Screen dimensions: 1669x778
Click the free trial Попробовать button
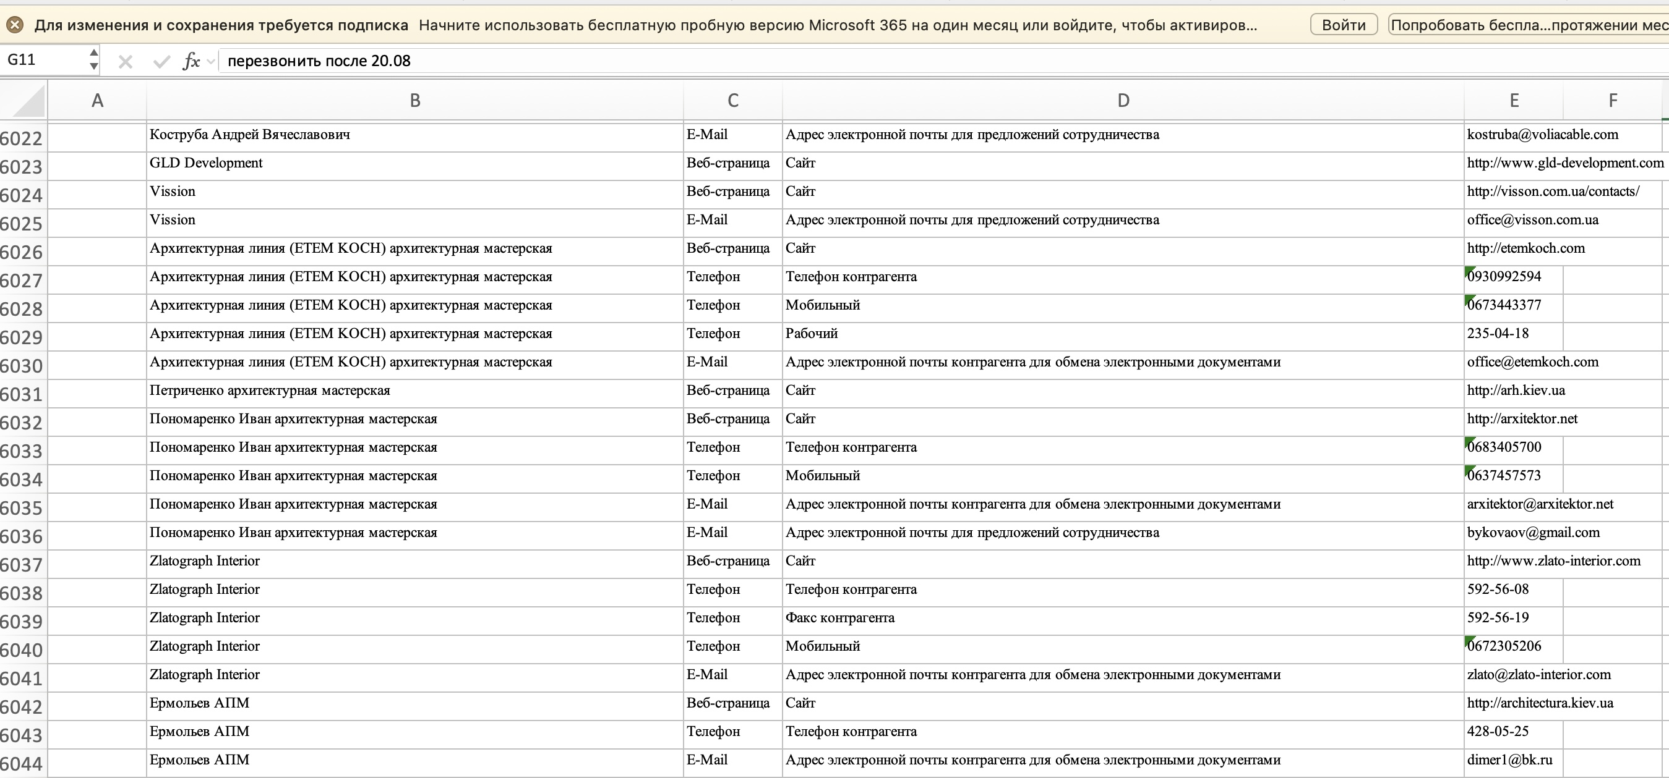click(x=1529, y=25)
